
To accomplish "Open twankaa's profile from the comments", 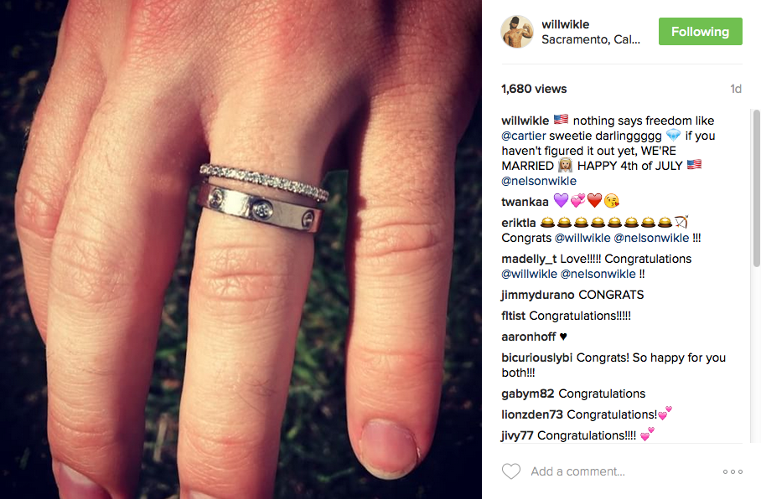I will click(525, 202).
